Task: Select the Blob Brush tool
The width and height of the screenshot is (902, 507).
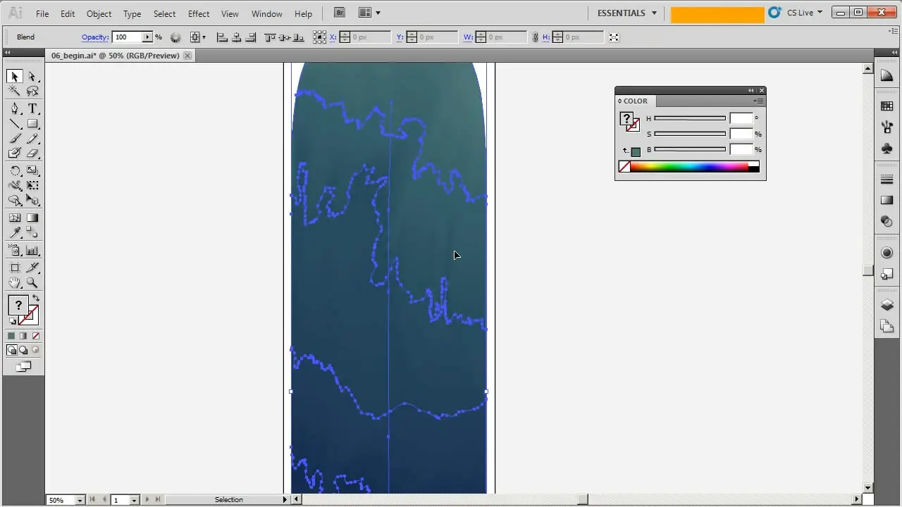Action: [15, 154]
